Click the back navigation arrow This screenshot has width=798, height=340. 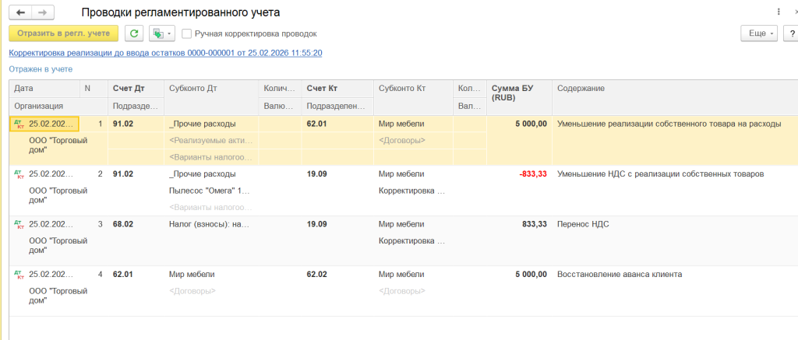pos(20,12)
